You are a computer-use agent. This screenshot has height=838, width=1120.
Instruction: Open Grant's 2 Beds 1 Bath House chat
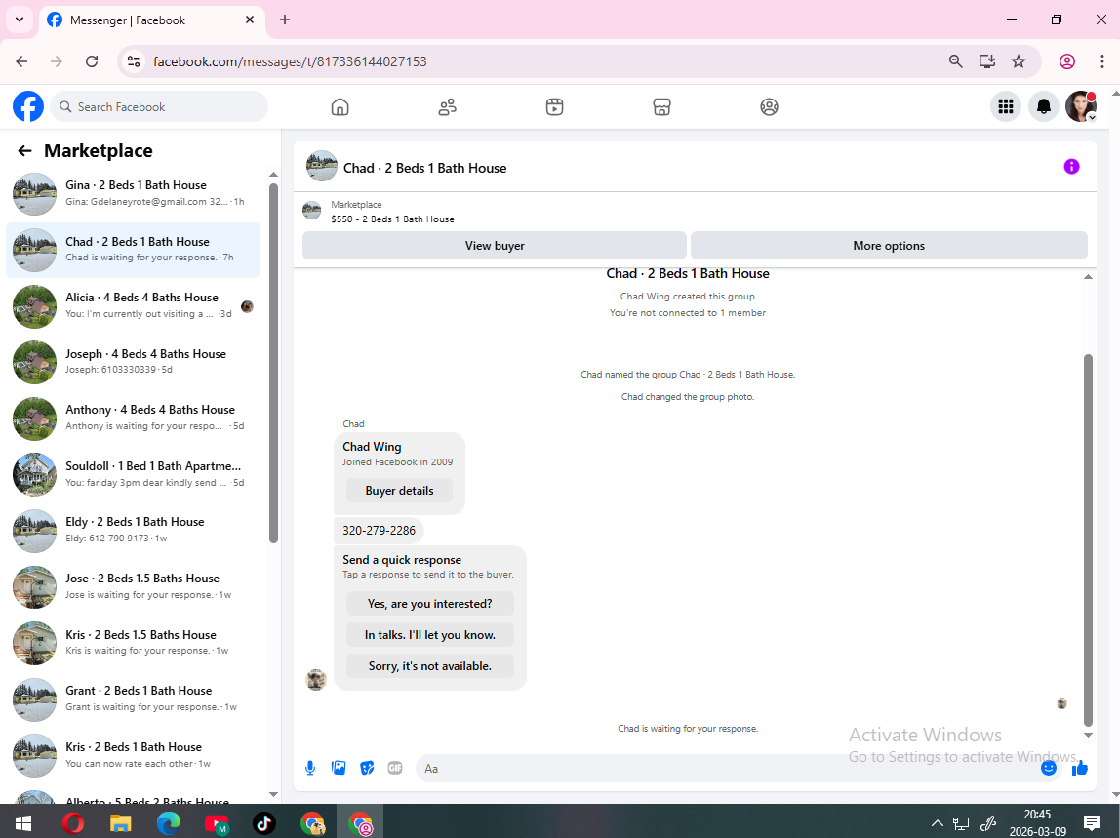coord(133,699)
